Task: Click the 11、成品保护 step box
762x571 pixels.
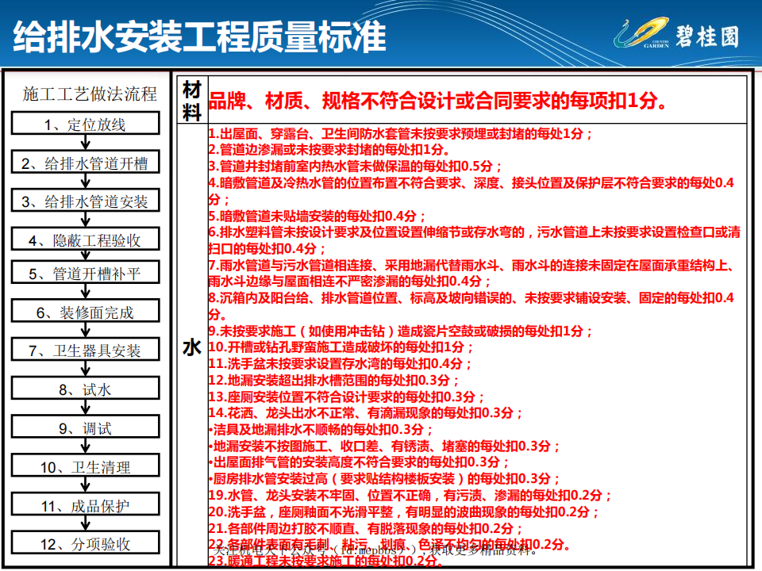Action: click(x=86, y=506)
